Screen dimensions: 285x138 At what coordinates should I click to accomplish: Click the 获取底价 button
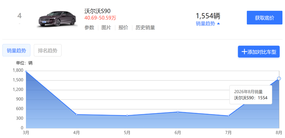[x=264, y=18]
